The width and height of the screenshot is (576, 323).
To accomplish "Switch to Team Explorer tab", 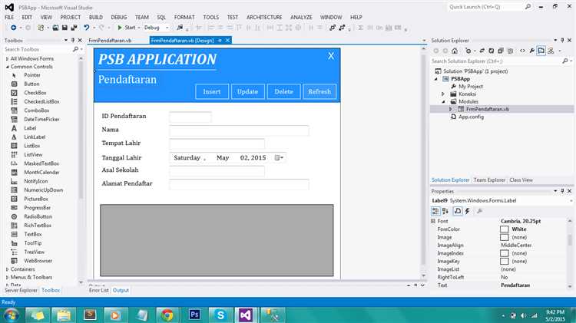I will click(489, 180).
